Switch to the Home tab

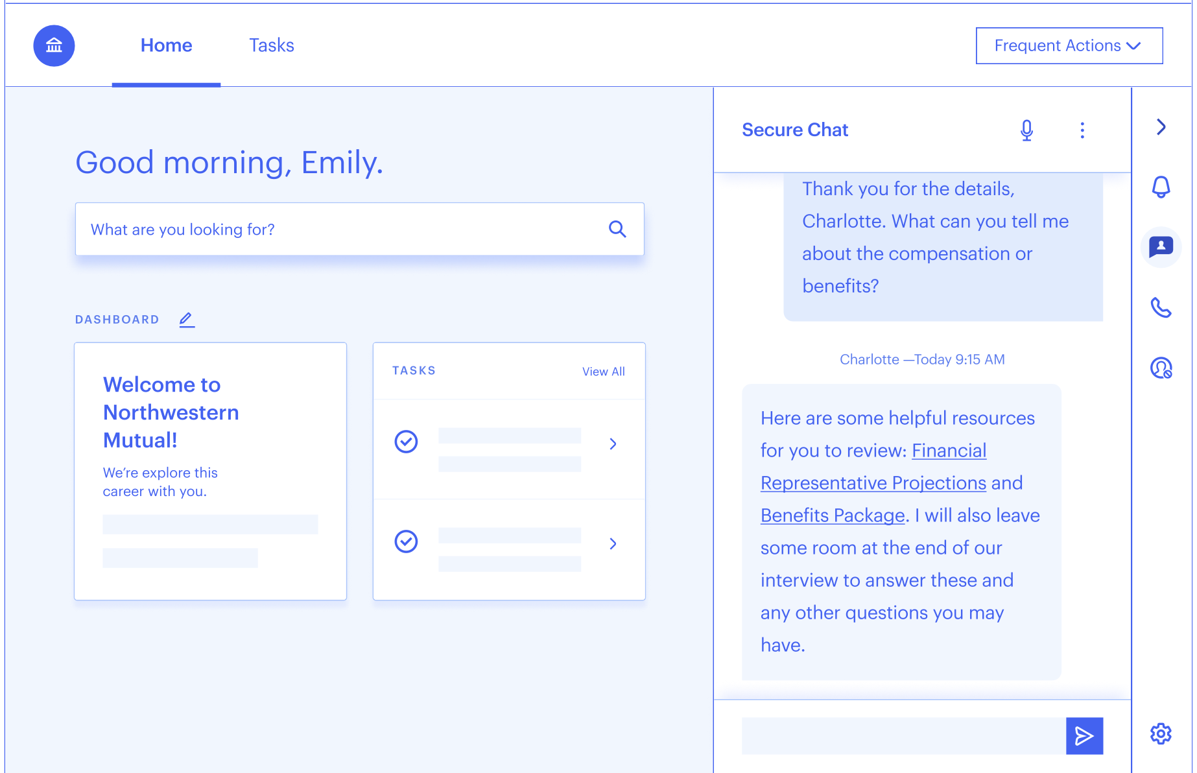166,45
